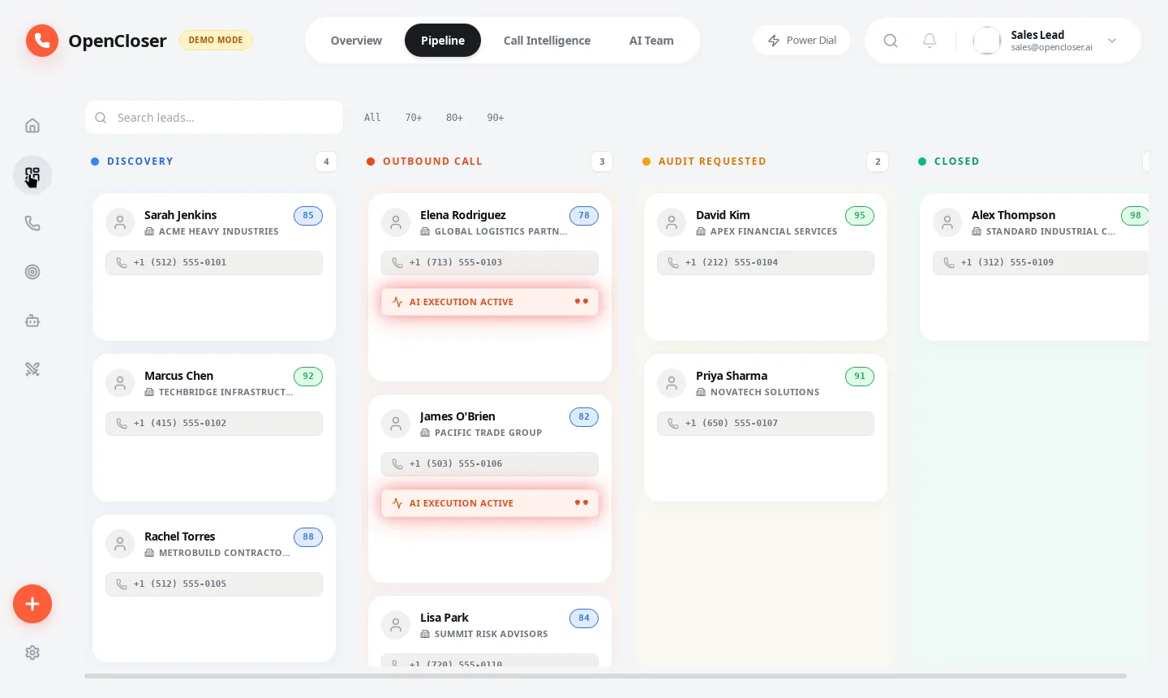1168x698 pixels.
Task: Open the target icon in sidebar
Action: (x=32, y=272)
